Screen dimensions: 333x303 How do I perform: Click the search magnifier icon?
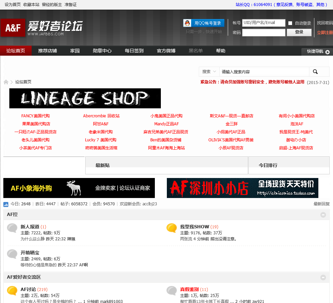315,72
